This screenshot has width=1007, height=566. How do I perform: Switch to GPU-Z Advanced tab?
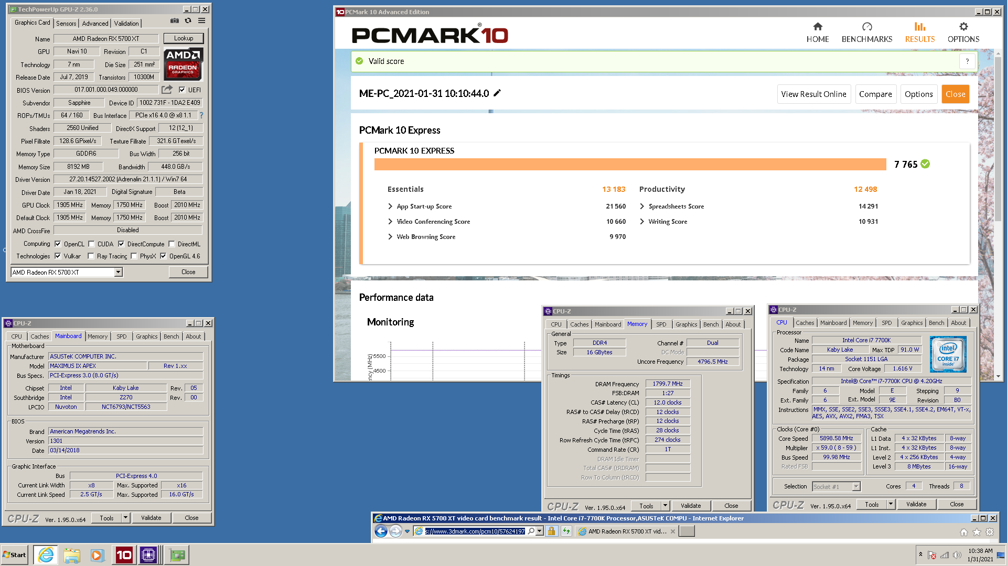pos(95,24)
